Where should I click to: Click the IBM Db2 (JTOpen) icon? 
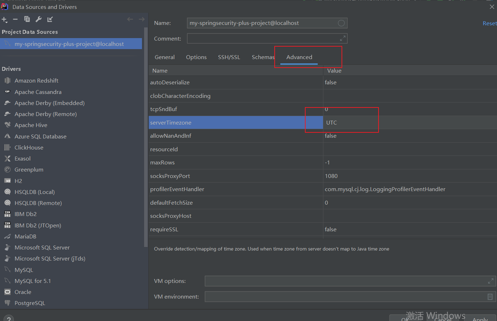click(7, 225)
